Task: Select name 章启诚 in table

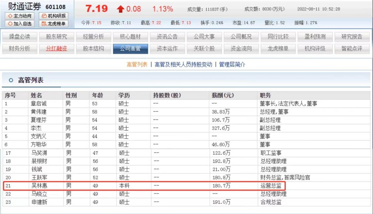Action: click(39, 104)
